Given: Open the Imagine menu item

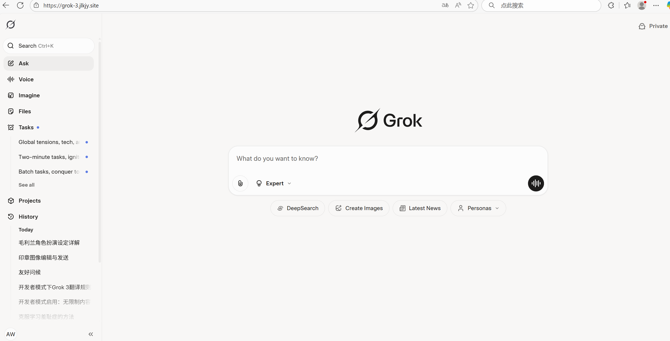Looking at the screenshot, I should [x=29, y=95].
